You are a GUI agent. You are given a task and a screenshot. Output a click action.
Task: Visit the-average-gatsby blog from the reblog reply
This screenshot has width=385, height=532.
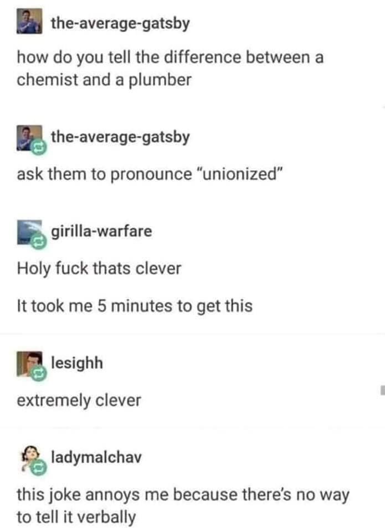pyautogui.click(x=120, y=137)
